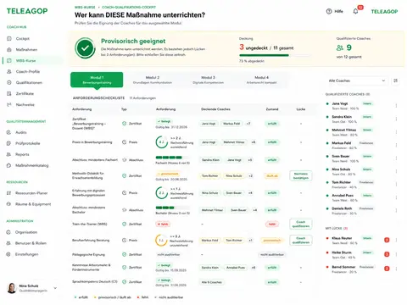Open the Coach-Profile icon
Image resolution: width=407 pixels, height=305 pixels.
[9, 71]
